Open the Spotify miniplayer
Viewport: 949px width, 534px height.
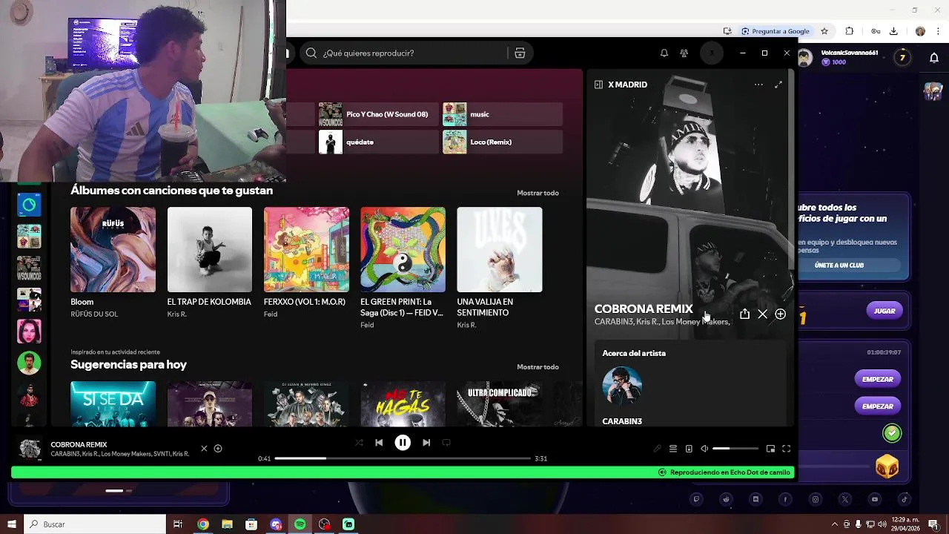pyautogui.click(x=770, y=449)
